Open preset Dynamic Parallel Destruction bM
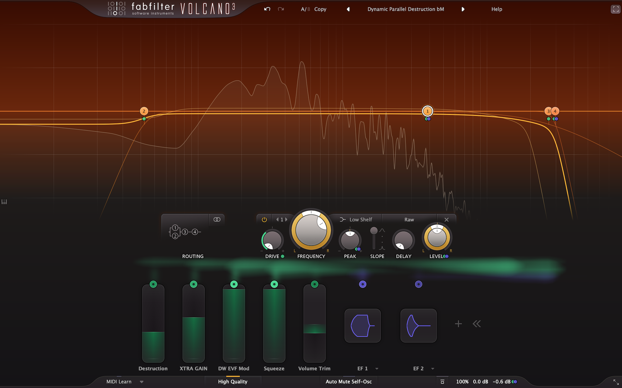Screen dimensions: 622x388 tap(406, 9)
